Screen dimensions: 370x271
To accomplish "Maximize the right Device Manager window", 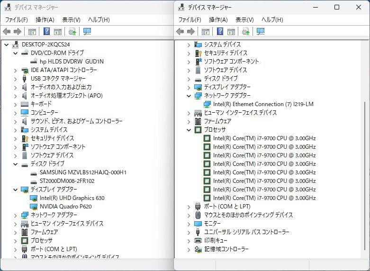I will click(x=337, y=7).
